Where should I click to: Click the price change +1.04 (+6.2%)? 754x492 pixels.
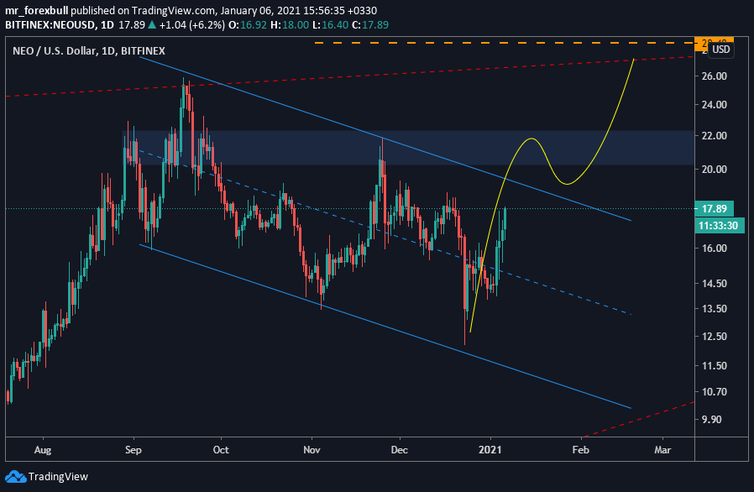[192, 24]
